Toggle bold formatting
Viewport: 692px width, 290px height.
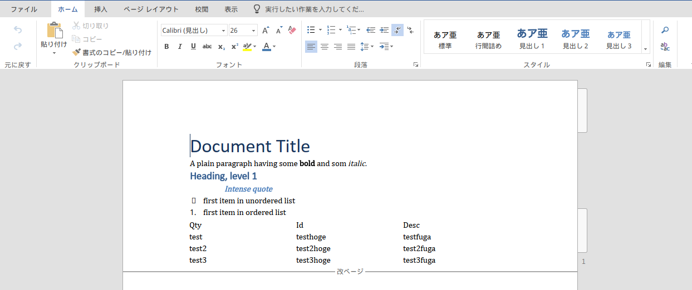[166, 47]
